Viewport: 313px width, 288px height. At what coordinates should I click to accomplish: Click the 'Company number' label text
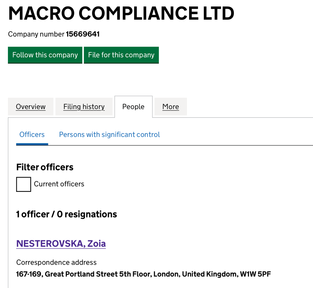click(x=36, y=34)
